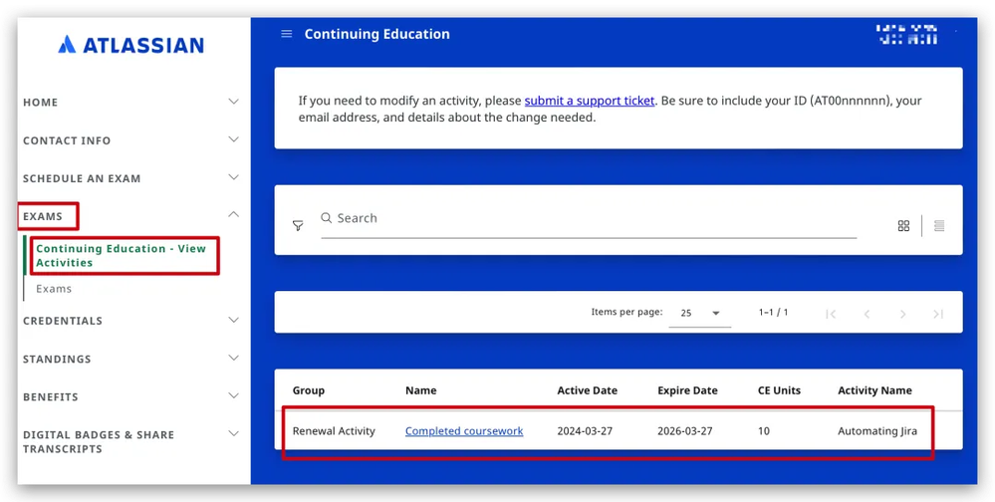Screen dimensions: 995x502
Task: Click the CE Units column header
Action: [779, 390]
